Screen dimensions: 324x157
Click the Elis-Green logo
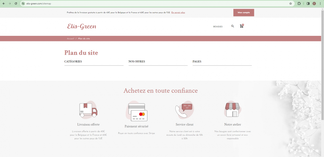(82, 26)
